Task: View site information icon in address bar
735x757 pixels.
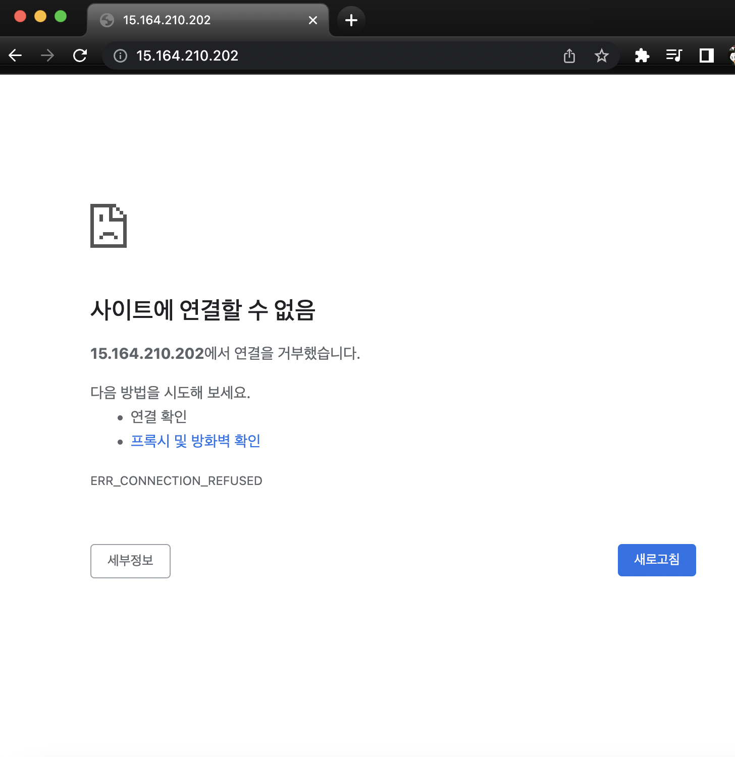Action: click(x=120, y=56)
